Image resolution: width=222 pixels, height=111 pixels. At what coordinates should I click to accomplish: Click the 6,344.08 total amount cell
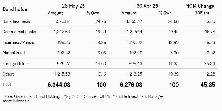click(x=59, y=85)
